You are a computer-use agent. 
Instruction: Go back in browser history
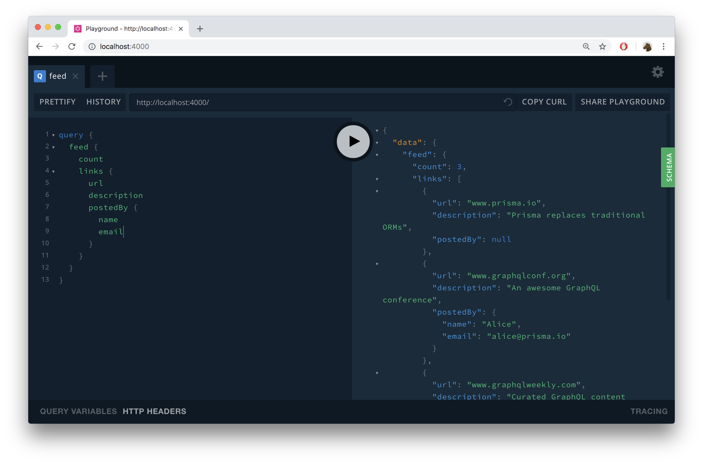click(39, 46)
